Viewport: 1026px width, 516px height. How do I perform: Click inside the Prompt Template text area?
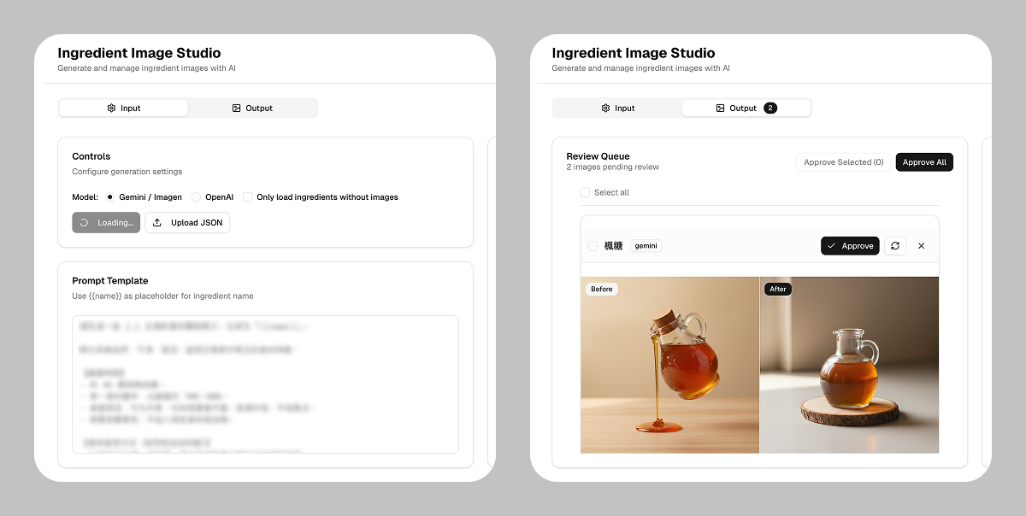pos(265,384)
